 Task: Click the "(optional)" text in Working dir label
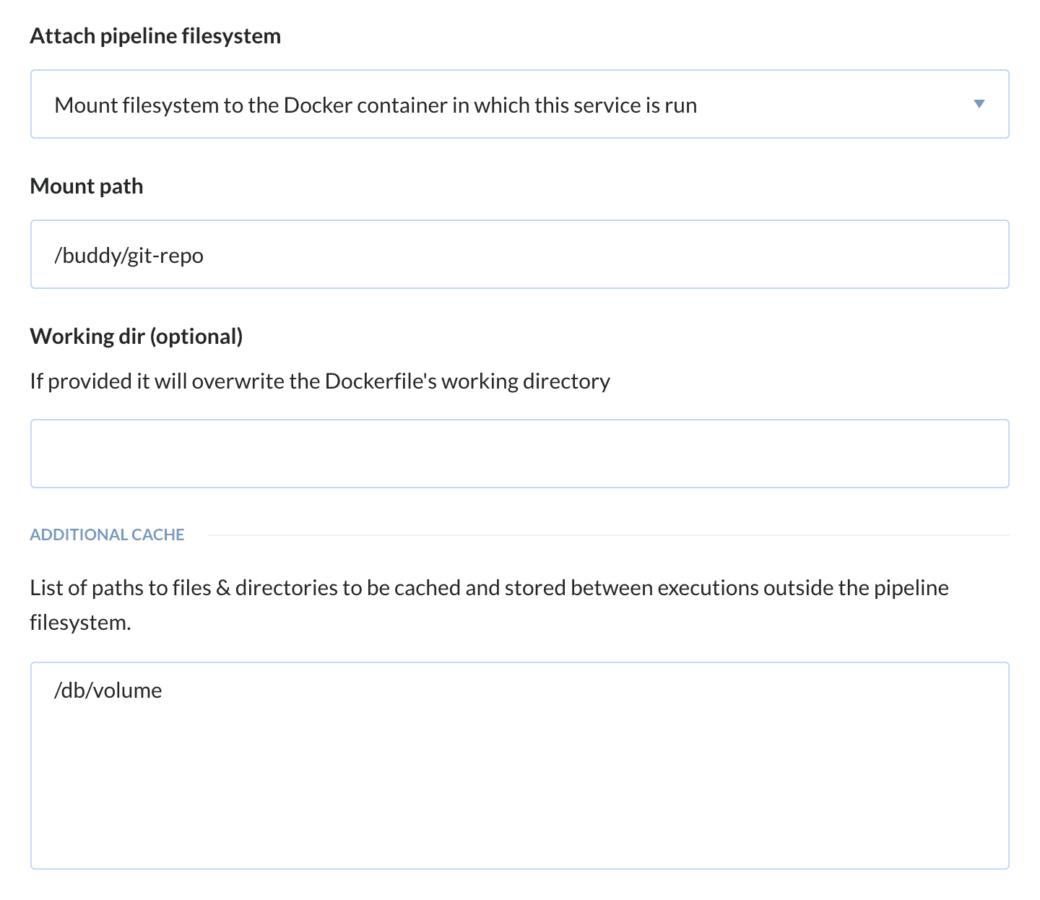196,337
